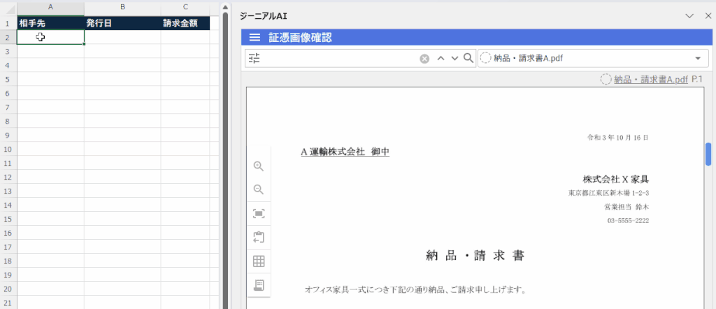Select the 相手先 header cell
This screenshot has width=716, height=309.
pos(50,23)
